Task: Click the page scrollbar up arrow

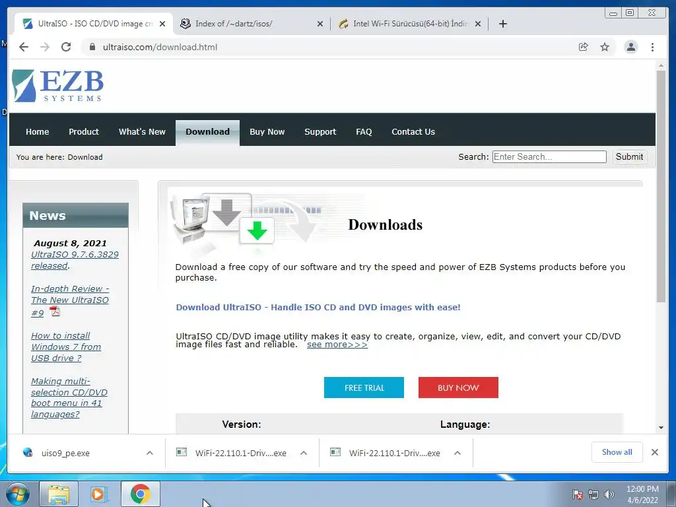Action: tap(661, 66)
